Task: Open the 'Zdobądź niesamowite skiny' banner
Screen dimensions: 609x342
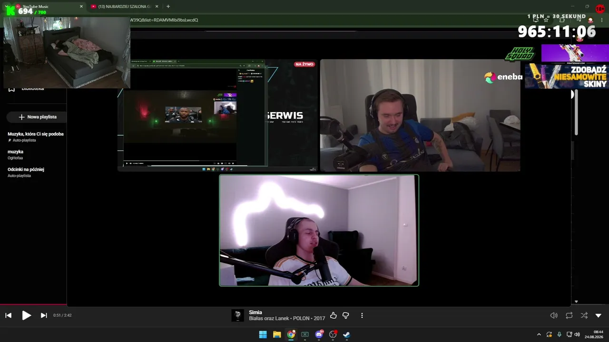Action: (567, 76)
